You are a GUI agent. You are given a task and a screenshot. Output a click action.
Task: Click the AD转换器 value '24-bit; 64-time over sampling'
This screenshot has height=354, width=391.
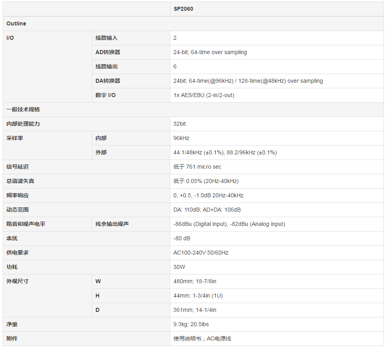[x=210, y=52]
